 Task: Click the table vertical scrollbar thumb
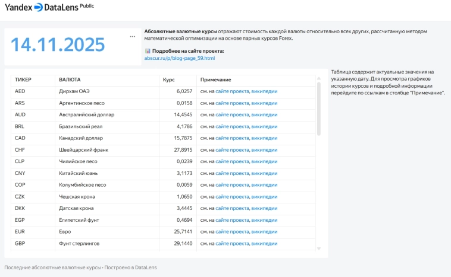319,109
